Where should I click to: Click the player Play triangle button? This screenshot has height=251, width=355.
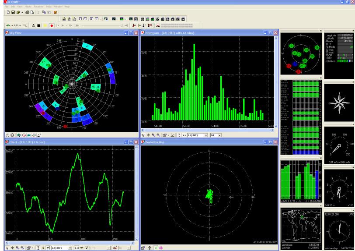63,25
